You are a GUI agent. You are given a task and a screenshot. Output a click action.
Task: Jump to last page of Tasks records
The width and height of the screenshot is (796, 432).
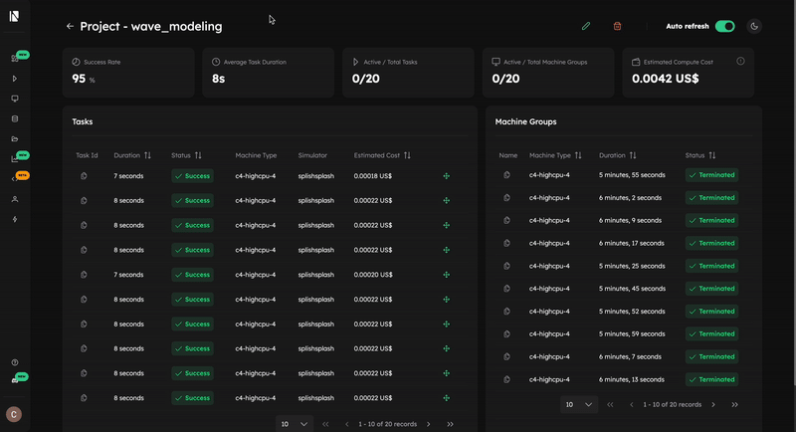[451, 424]
